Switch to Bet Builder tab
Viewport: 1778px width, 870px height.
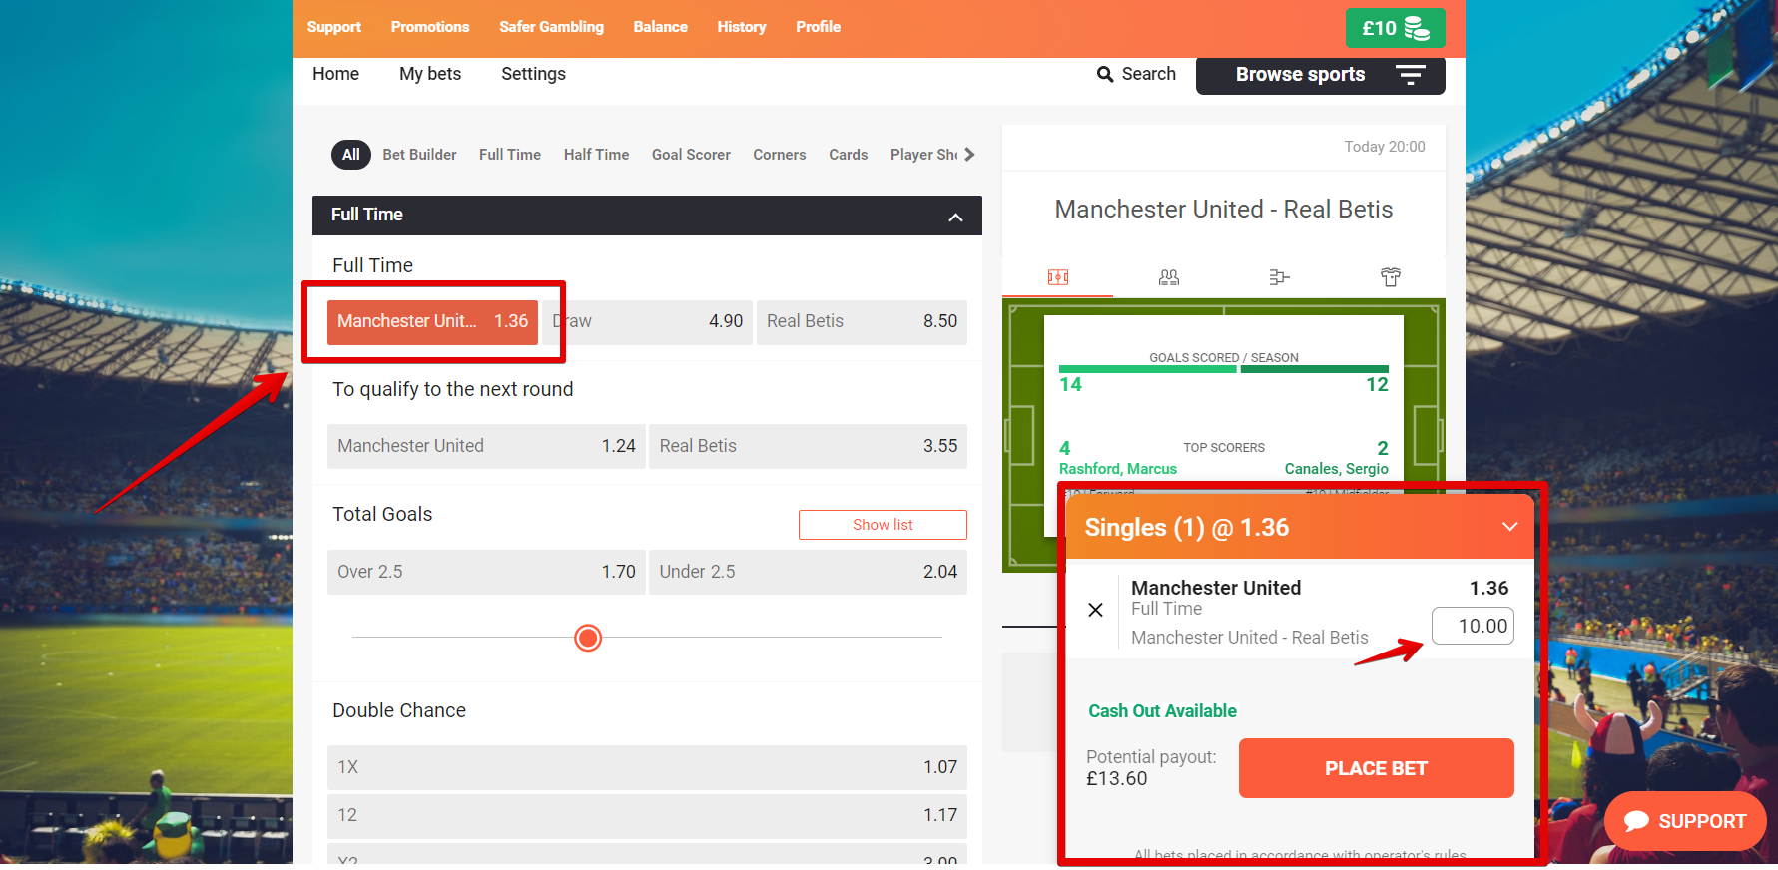tap(419, 155)
